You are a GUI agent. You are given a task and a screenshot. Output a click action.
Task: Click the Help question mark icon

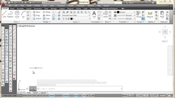click(x=153, y=2)
